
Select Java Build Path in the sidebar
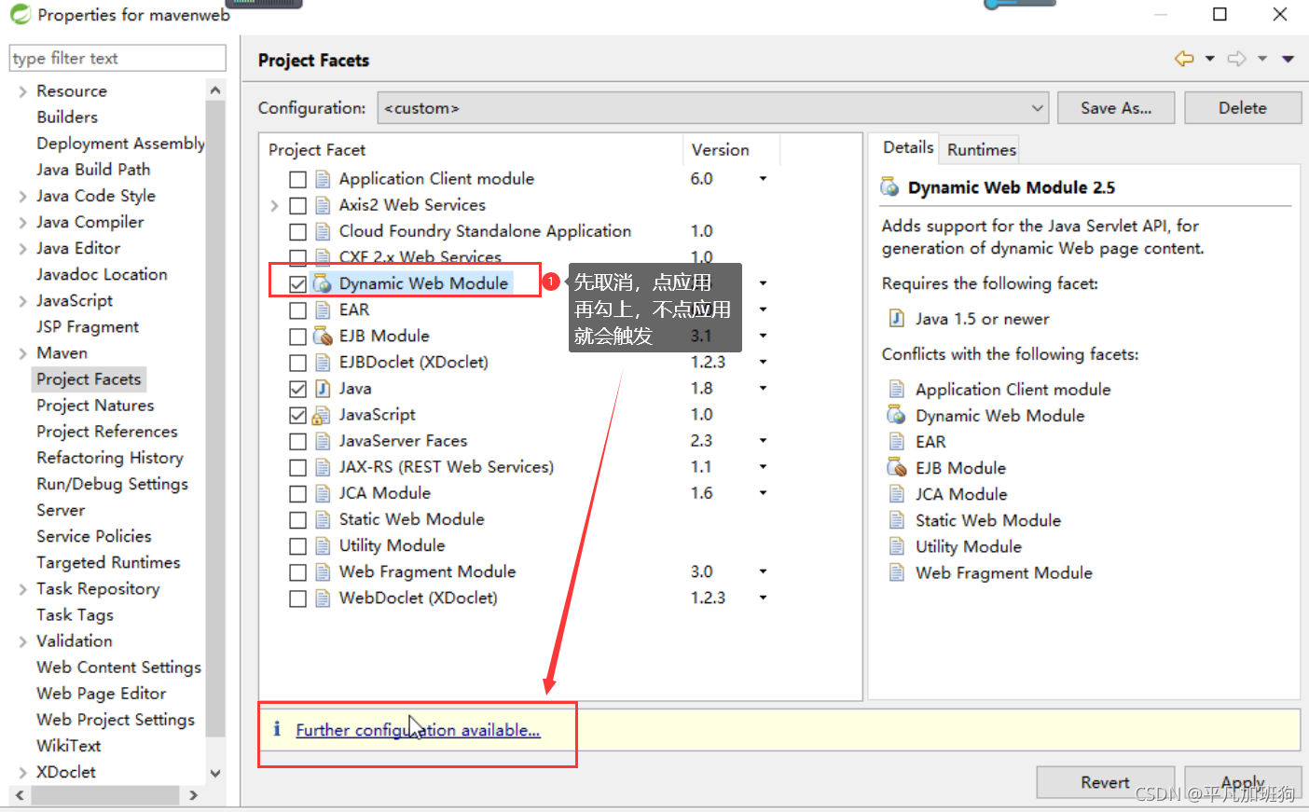[93, 170]
